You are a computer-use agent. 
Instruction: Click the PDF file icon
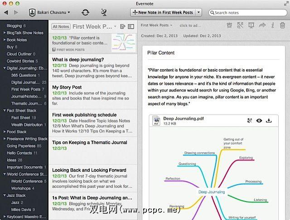156,120
